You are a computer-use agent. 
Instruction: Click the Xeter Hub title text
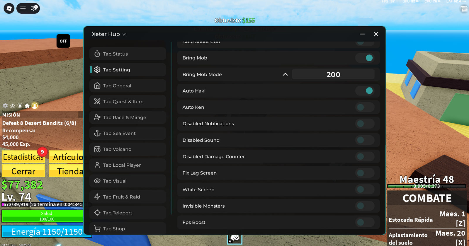pos(106,34)
